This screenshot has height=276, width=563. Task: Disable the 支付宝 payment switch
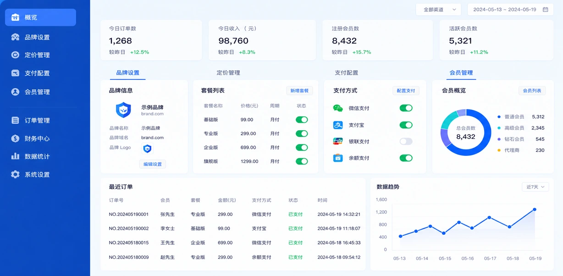[406, 125]
